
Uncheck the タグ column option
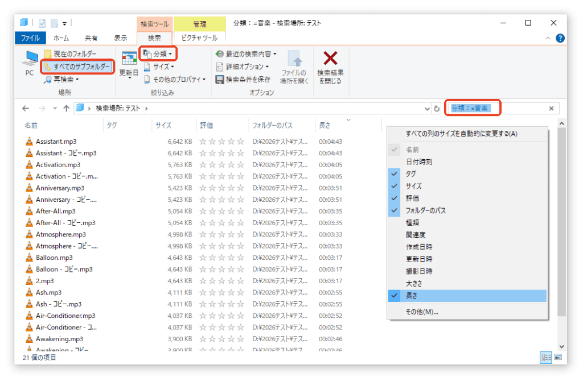[410, 174]
